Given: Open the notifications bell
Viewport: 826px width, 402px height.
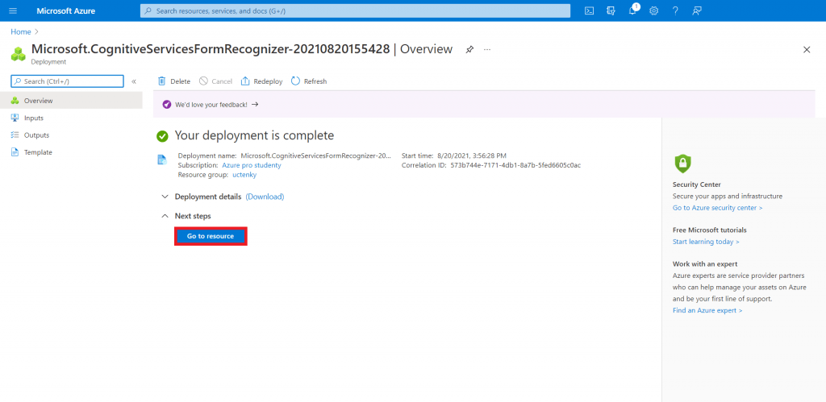Looking at the screenshot, I should (632, 10).
